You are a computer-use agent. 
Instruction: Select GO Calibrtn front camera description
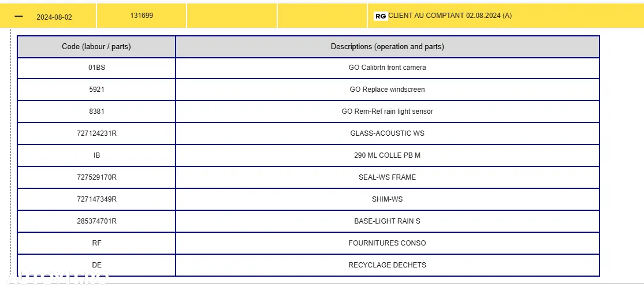click(x=388, y=68)
